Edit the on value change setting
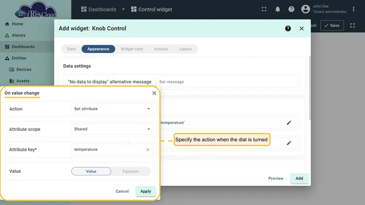365x205 pixels. coord(289,143)
